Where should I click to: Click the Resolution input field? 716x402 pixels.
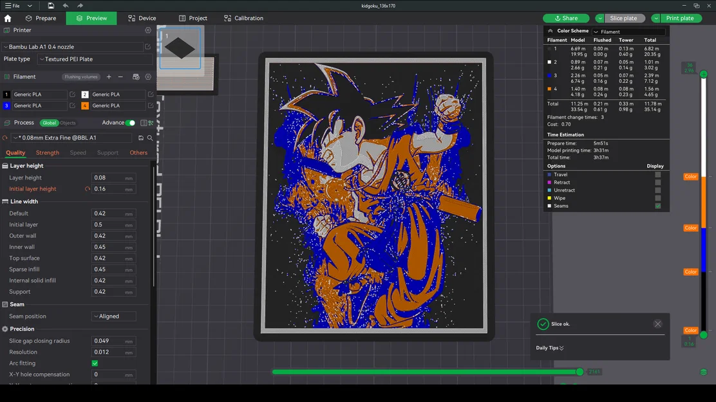click(x=113, y=352)
